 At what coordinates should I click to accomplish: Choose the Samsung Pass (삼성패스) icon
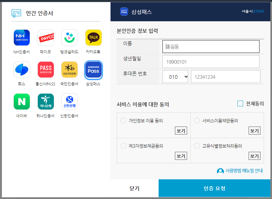[x=94, y=70]
